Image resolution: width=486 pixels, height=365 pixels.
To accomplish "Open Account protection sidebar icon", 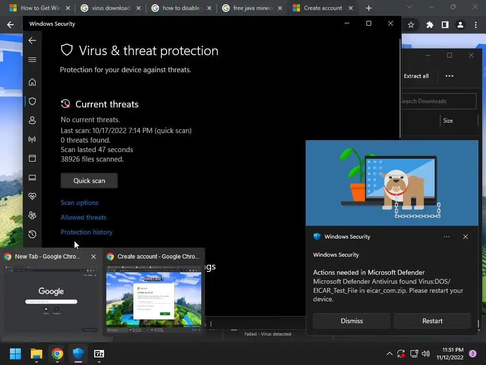I will pos(32,120).
